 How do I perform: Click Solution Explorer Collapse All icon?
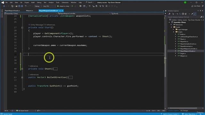click(x=183, y=14)
